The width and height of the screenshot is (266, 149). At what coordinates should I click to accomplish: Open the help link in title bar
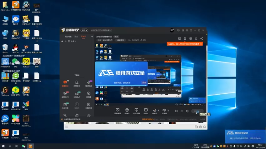tap(101, 30)
